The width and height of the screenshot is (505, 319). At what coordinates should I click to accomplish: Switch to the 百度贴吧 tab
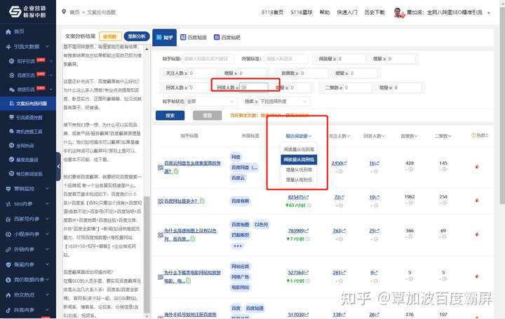[227, 37]
